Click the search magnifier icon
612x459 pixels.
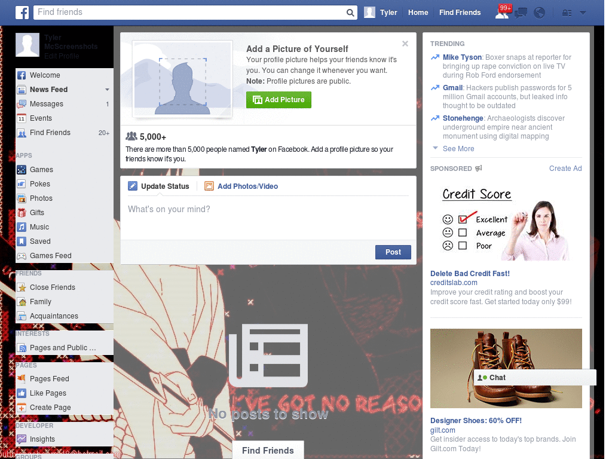point(350,13)
